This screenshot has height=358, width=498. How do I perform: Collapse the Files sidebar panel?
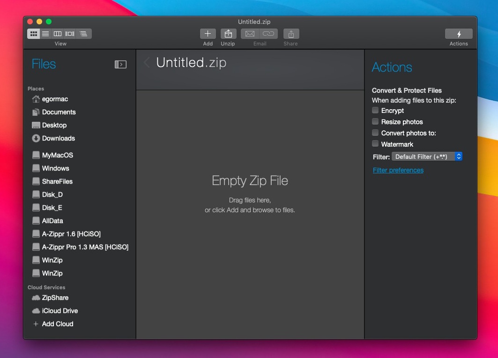point(120,65)
